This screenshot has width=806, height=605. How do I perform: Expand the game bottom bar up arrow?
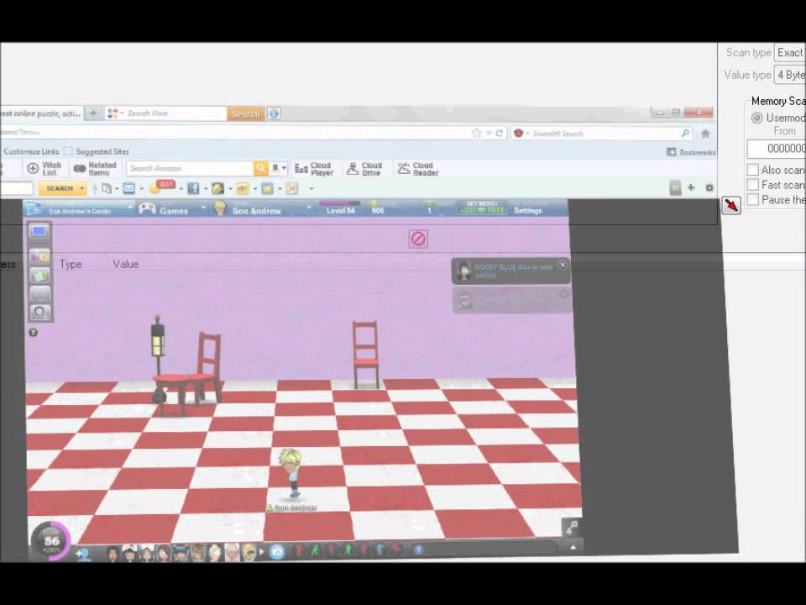coord(573,547)
